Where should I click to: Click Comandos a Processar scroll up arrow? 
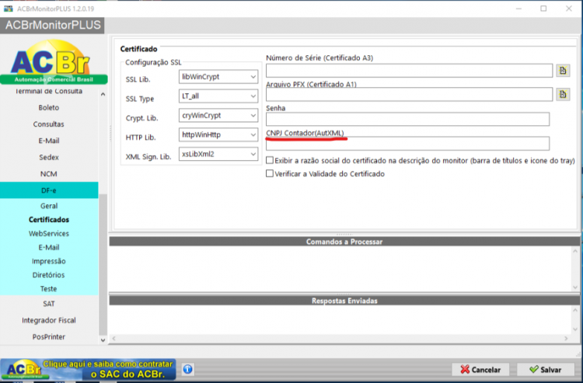pos(575,251)
